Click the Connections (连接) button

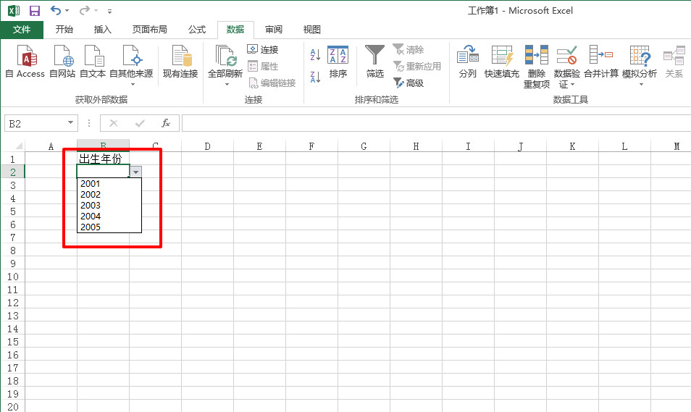(263, 50)
